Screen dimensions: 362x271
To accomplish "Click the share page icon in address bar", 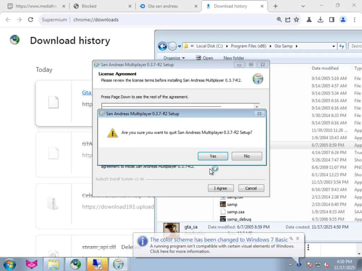I will [288, 20].
